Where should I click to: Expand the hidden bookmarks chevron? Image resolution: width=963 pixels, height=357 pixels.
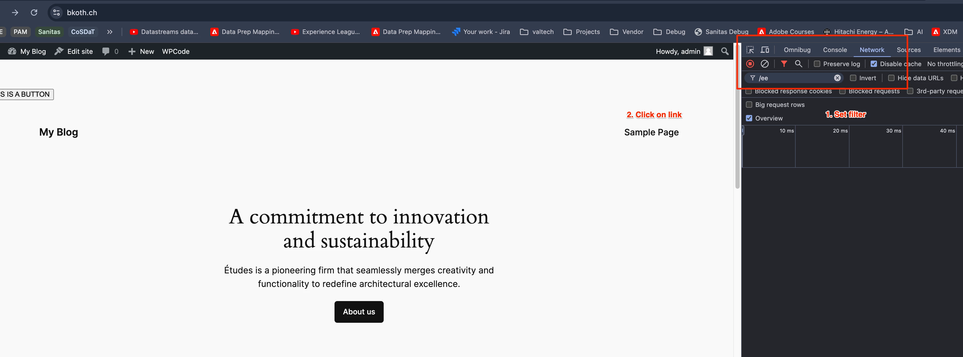(110, 32)
